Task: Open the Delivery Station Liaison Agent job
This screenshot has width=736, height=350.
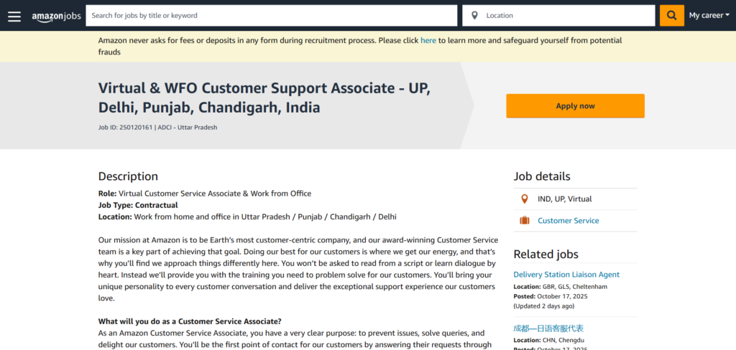Action: pos(566,275)
